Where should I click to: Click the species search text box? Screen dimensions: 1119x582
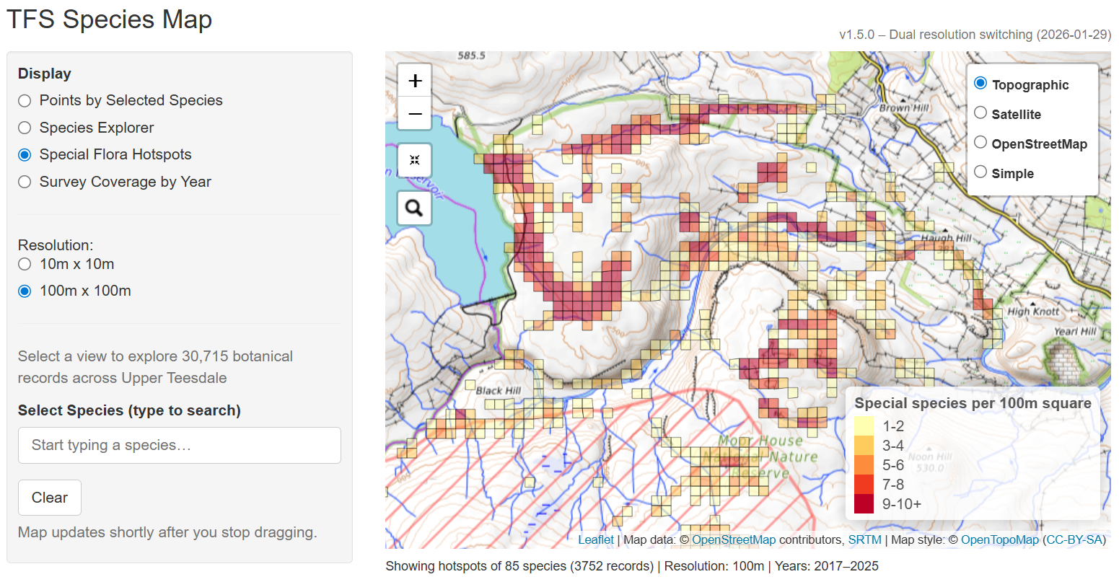pyautogui.click(x=179, y=445)
